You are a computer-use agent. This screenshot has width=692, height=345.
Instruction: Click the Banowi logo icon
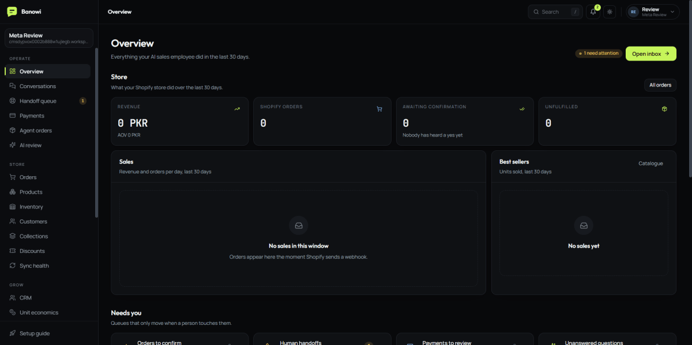click(12, 12)
